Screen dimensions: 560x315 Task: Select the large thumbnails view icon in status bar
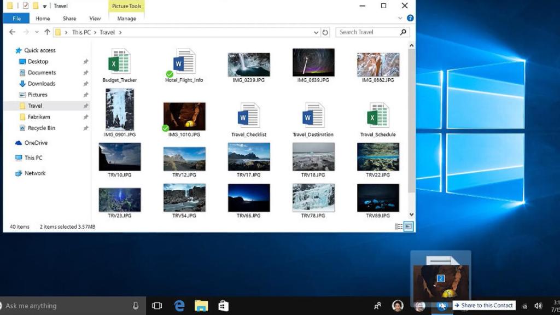click(408, 225)
